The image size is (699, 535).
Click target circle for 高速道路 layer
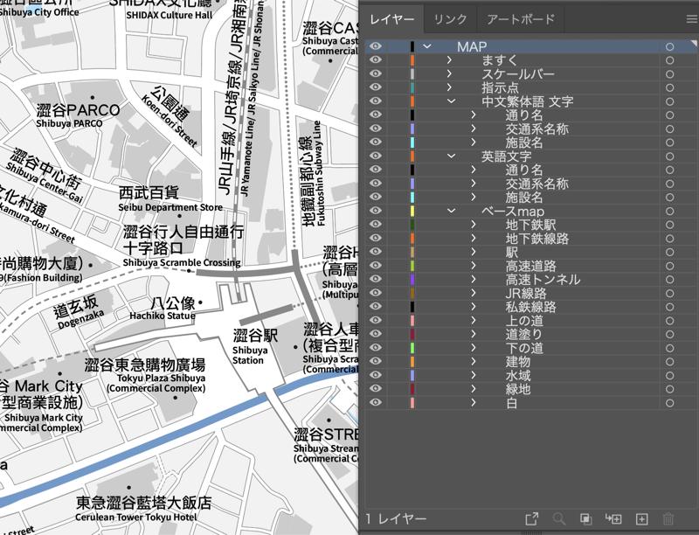coord(669,266)
